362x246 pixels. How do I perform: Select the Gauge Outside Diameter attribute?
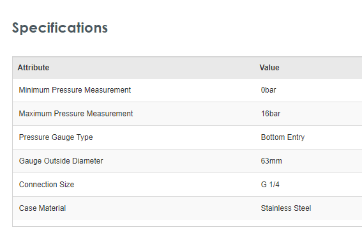pos(61,161)
